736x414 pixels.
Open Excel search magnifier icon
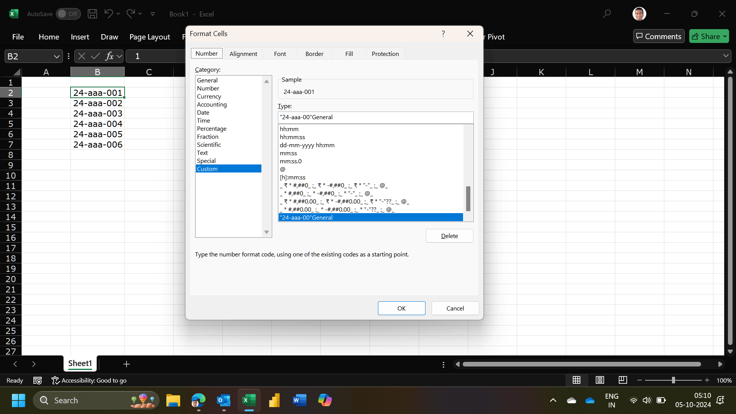pyautogui.click(x=606, y=14)
